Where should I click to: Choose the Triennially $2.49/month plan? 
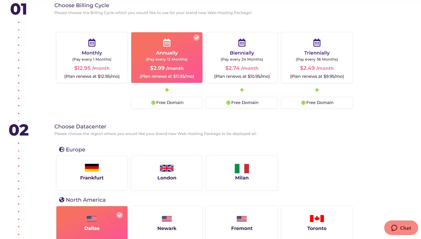click(x=317, y=58)
